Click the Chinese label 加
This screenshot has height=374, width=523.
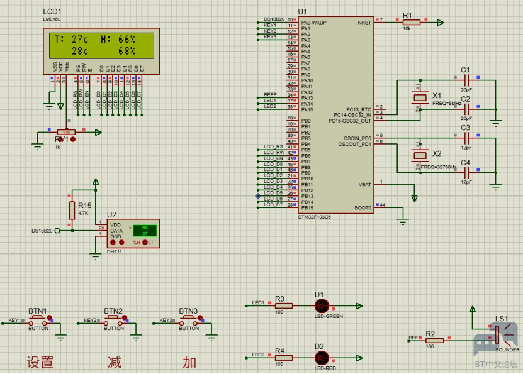coord(189,362)
